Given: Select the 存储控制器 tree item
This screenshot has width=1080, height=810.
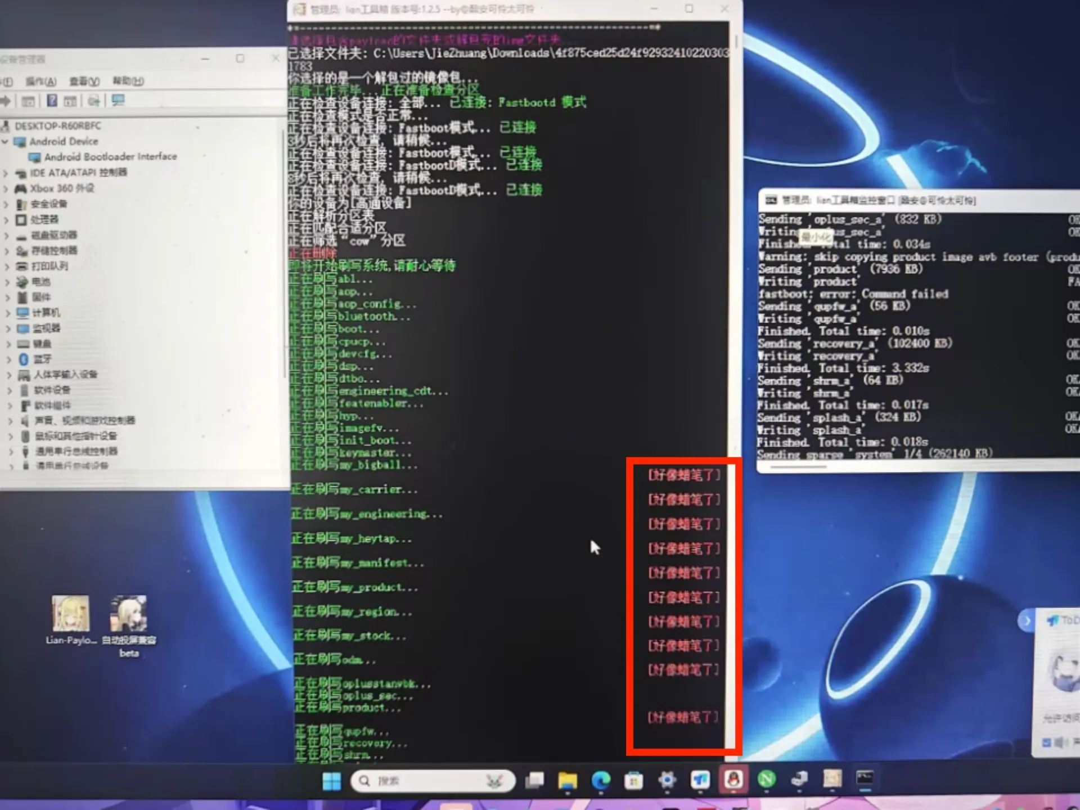Looking at the screenshot, I should coord(54,250).
